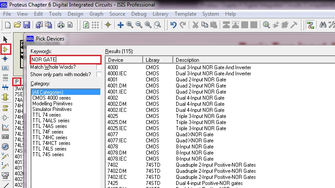This screenshot has width=335, height=188.
Task: Click the Cut scissors icon
Action: pos(195,25)
